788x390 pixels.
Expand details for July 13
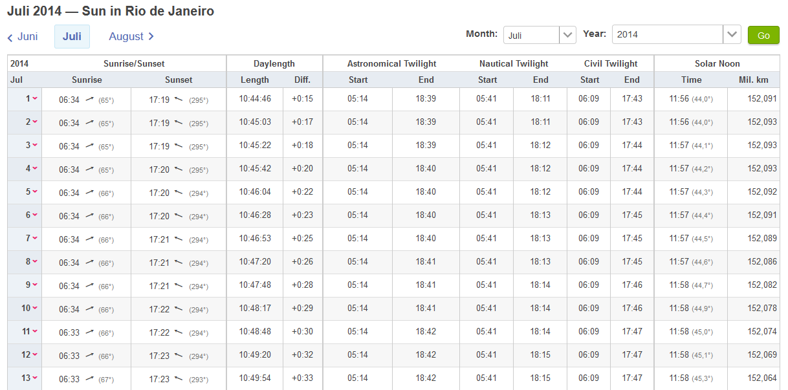[34, 378]
